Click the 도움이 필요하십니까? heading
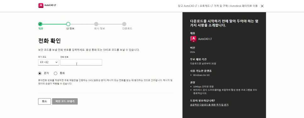The height and width of the screenshot is (118, 304). pyautogui.click(x=202, y=101)
